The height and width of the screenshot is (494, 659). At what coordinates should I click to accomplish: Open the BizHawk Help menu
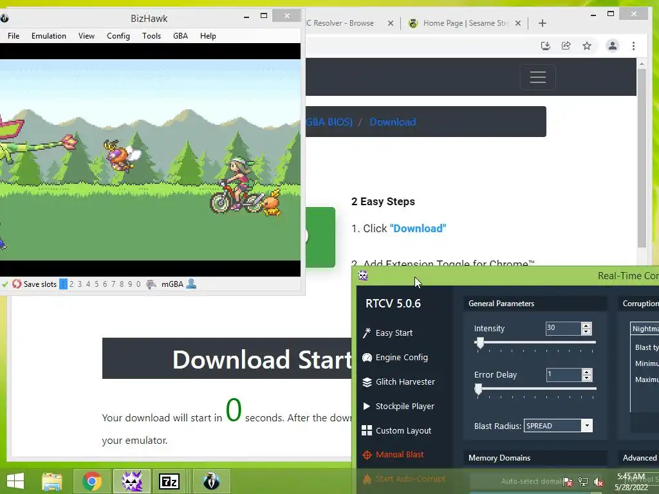coord(208,36)
